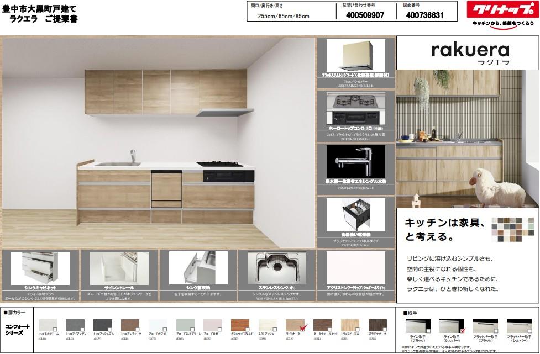Click the stainless steel sink image

tap(277, 268)
